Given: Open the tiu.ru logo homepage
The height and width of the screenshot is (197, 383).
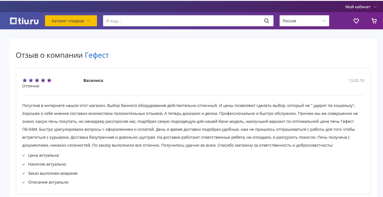Looking at the screenshot, I should pyautogui.click(x=24, y=21).
